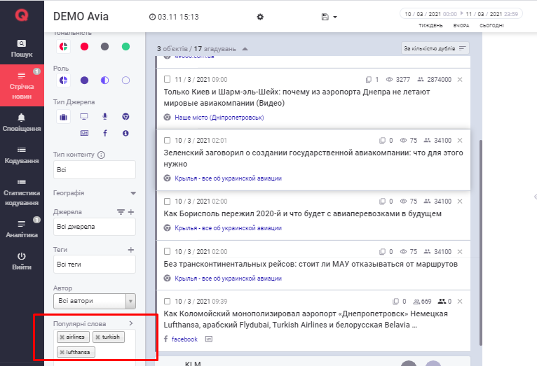Check the Зеленский заговорил article checkbox

click(x=167, y=140)
